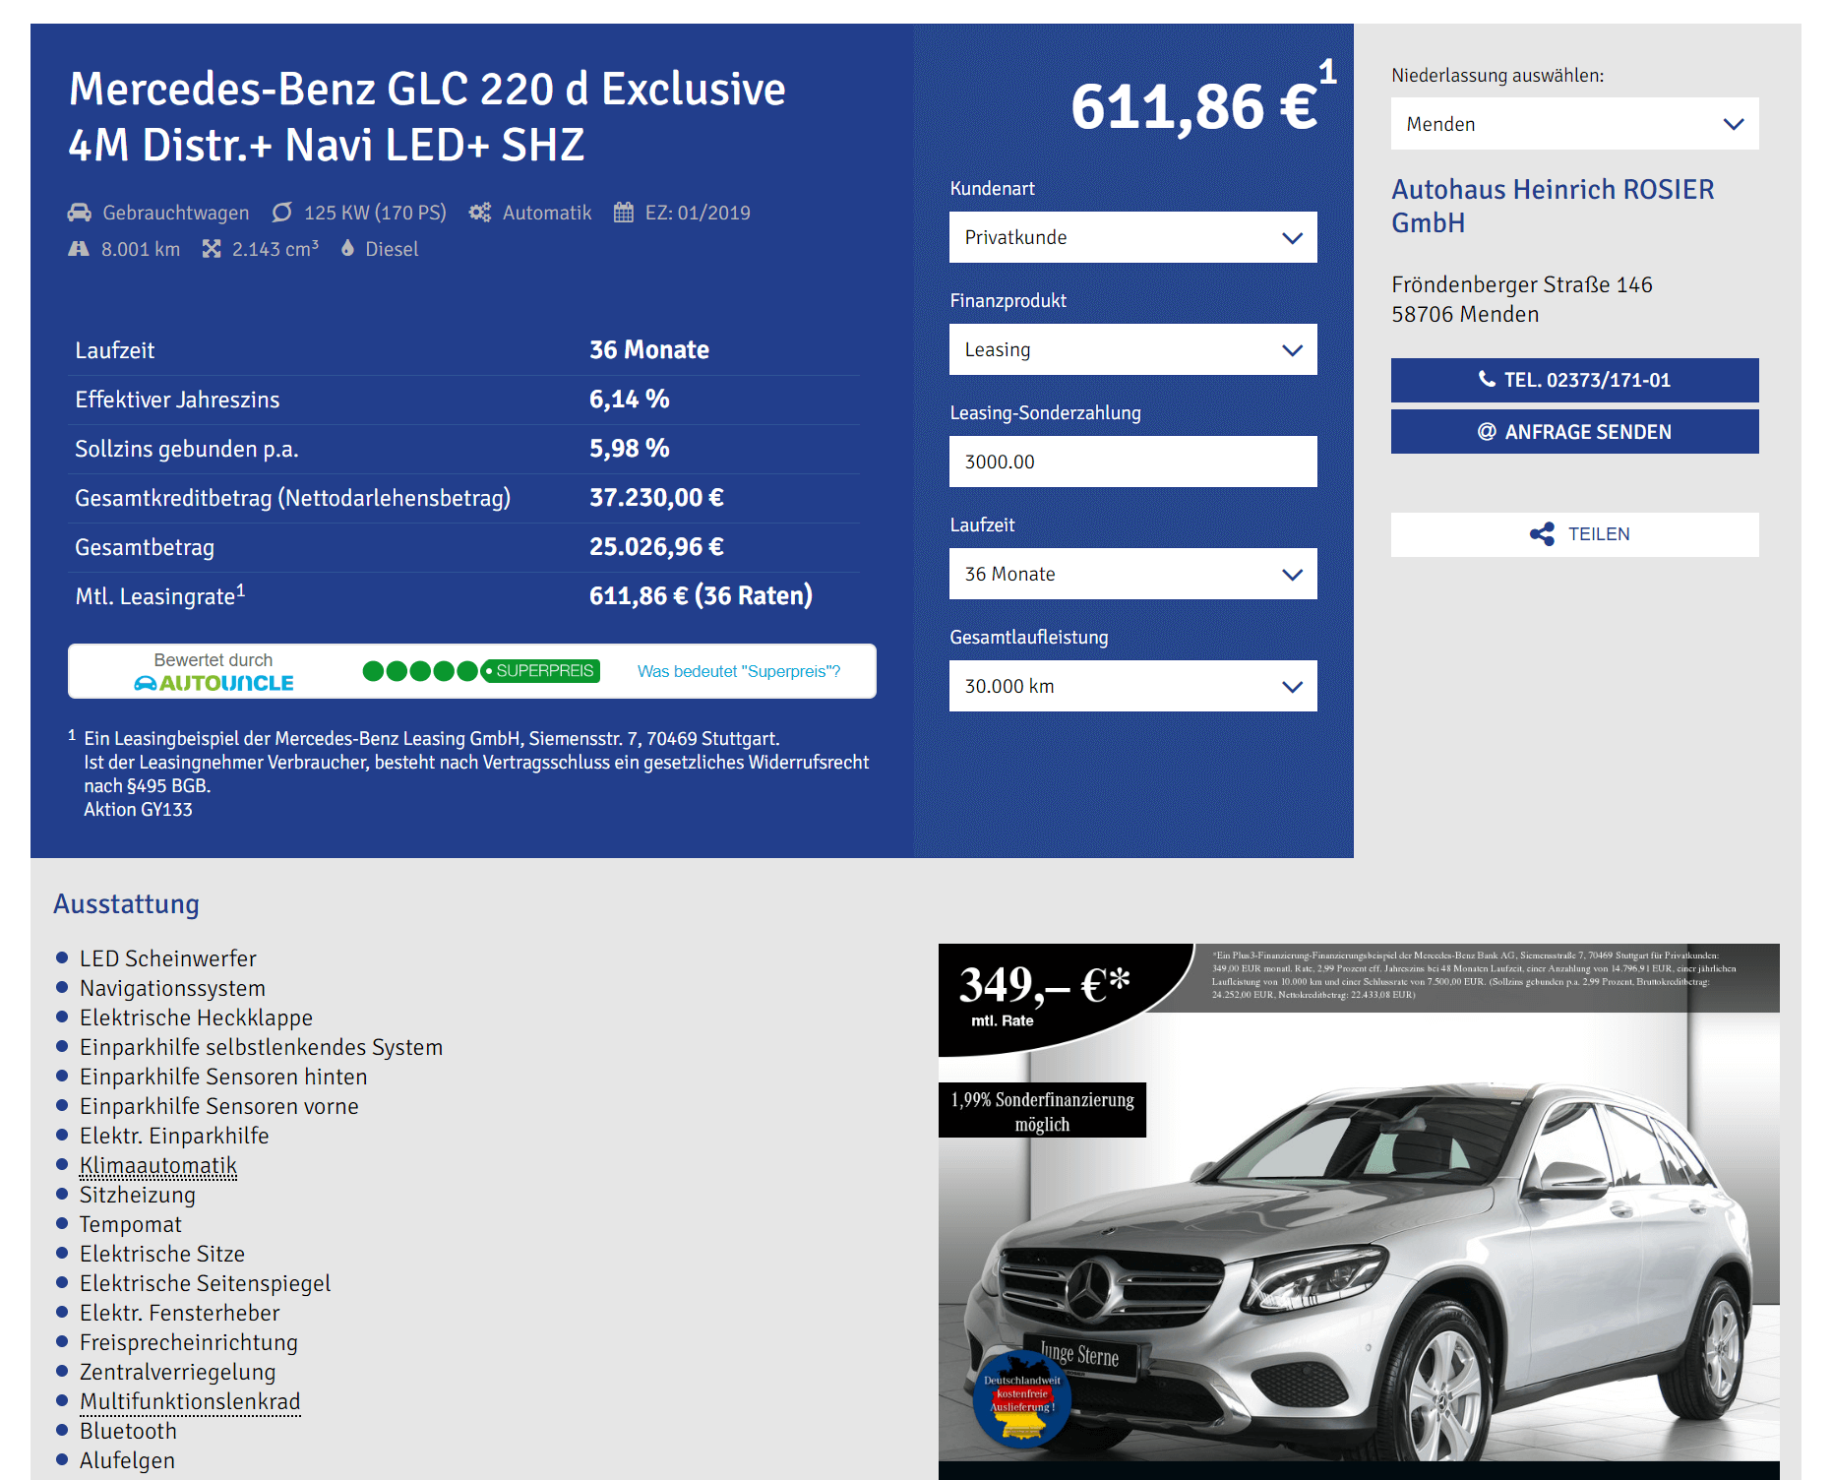Click the Multifunktionslenkrad equipment link
The width and height of the screenshot is (1832, 1480).
point(190,1402)
